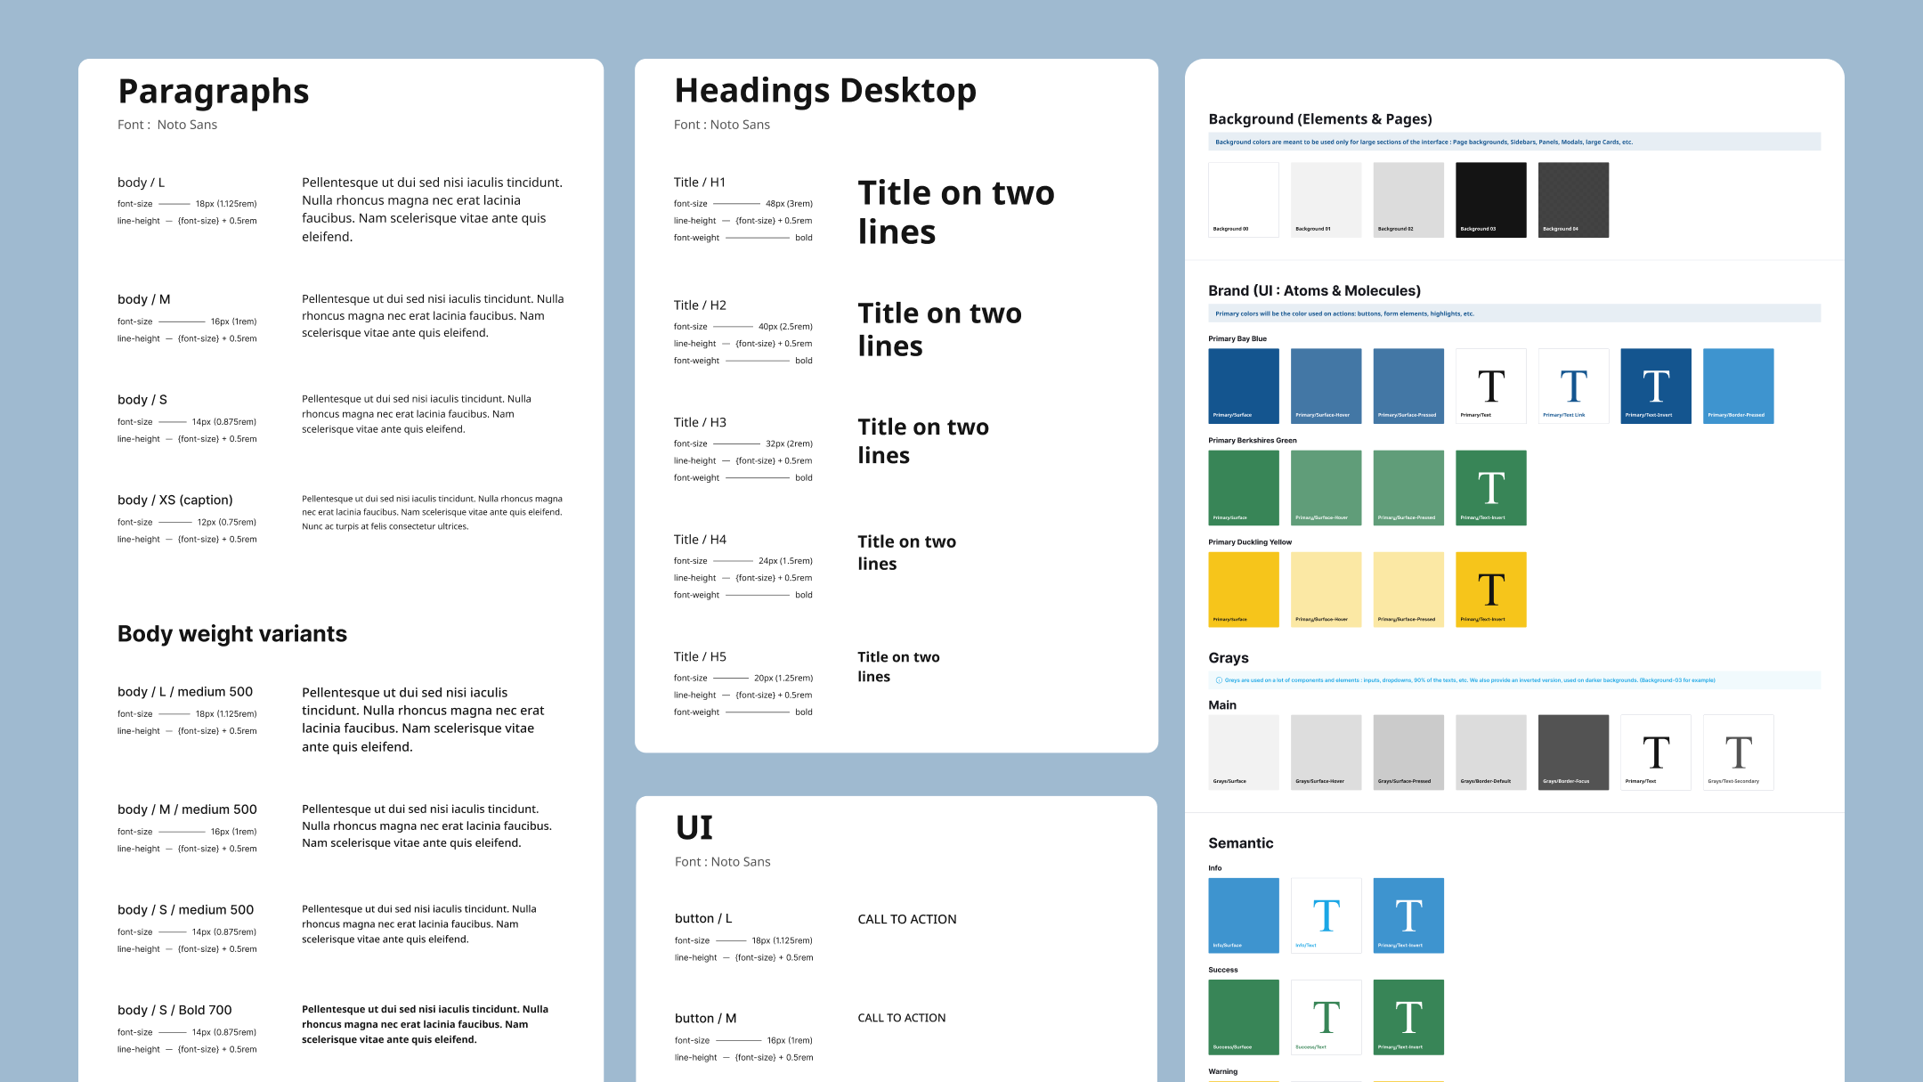Click the Body weight variants heading
This screenshot has height=1082, width=1923.
pyautogui.click(x=232, y=634)
